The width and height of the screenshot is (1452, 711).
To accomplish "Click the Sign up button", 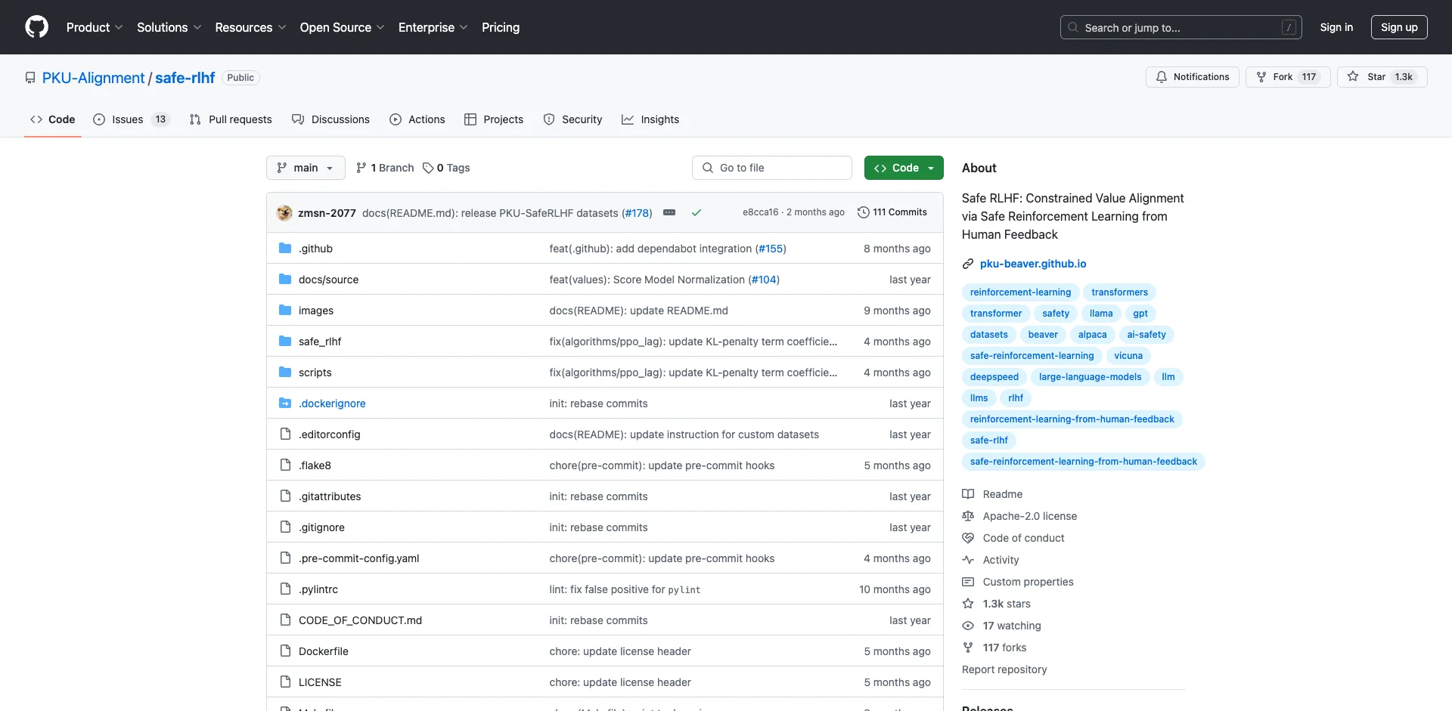I will coord(1399,27).
